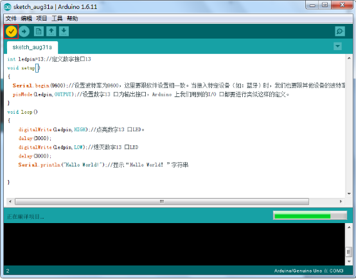Click editor horizontal scroll right arrow
Viewport: 356px width, 279px height.
341,201
